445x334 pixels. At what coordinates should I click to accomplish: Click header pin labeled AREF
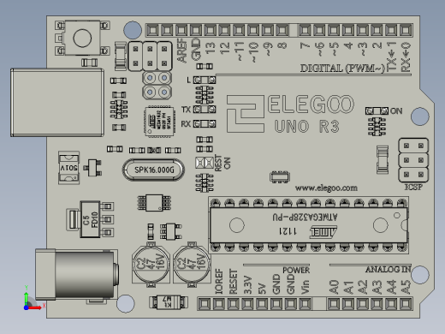click(181, 30)
